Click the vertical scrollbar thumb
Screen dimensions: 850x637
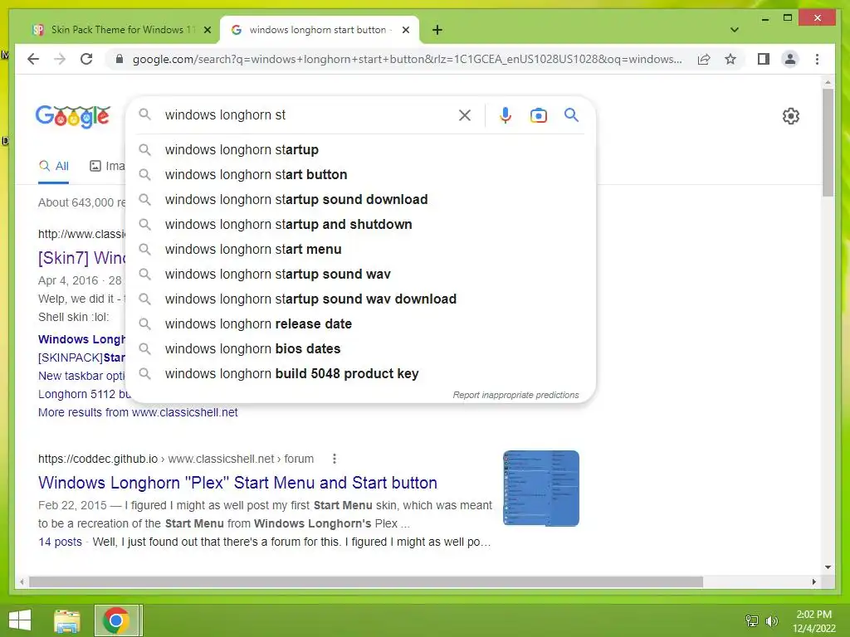point(828,143)
